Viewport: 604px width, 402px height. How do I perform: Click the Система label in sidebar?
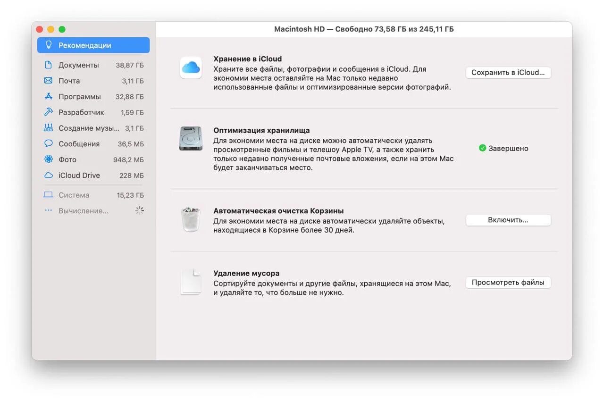pos(74,195)
